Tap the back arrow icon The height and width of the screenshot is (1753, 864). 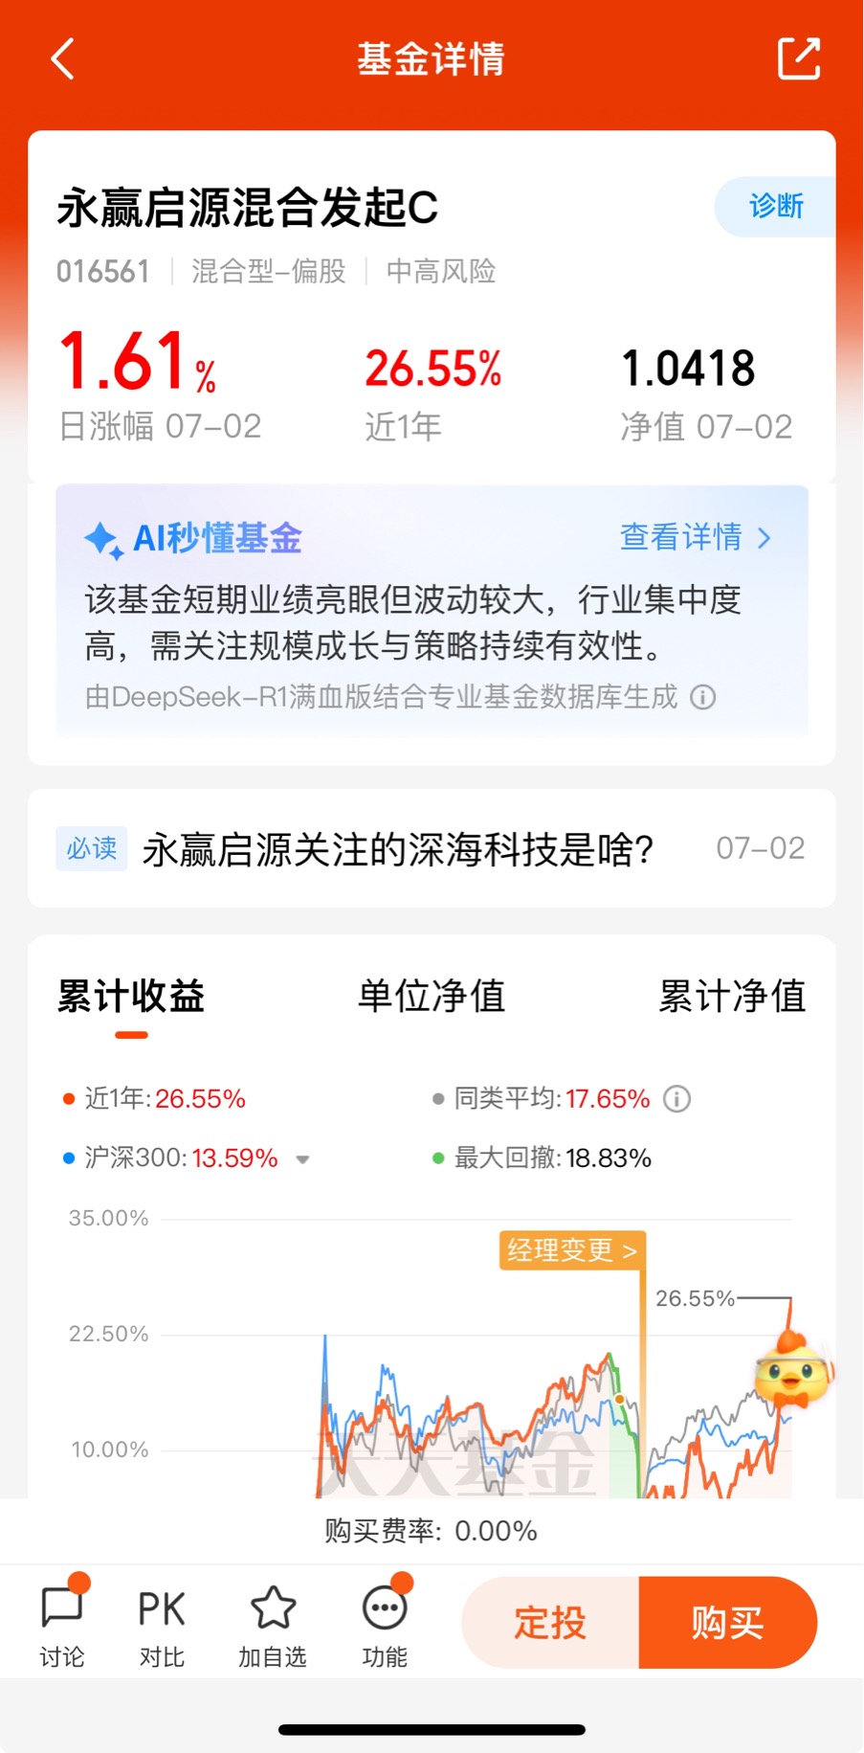62,59
